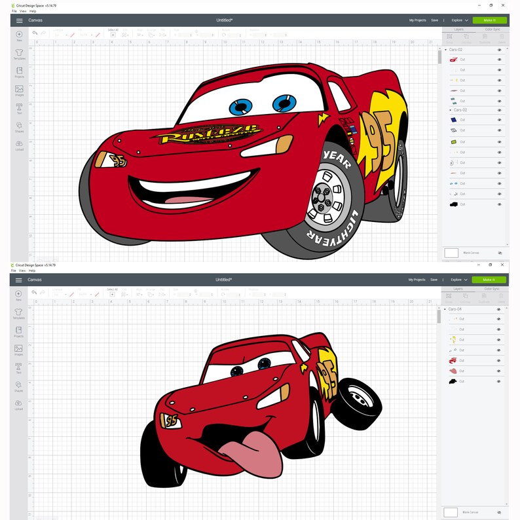Viewport: 520px width, 520px height.
Task: Click the red car body layer thumbnail in Cars-04
Action: [453, 360]
